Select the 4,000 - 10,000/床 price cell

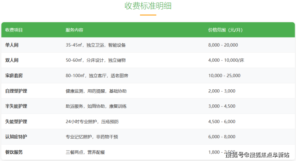(226, 61)
